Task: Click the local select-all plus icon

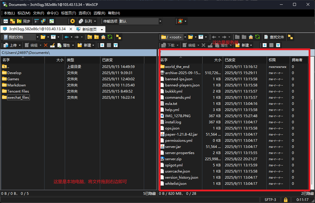Action: (x=102, y=45)
